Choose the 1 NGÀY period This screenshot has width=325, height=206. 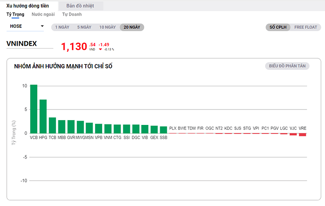point(62,27)
